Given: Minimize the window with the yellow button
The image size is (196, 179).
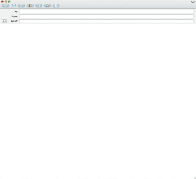Looking at the screenshot, I should [6, 2].
